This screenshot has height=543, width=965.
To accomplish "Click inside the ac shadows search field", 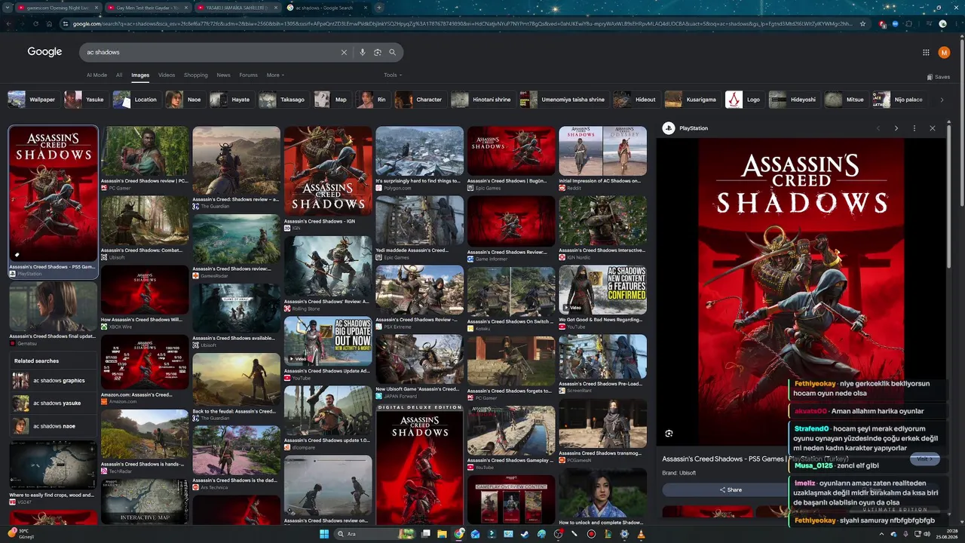I will 211,52.
